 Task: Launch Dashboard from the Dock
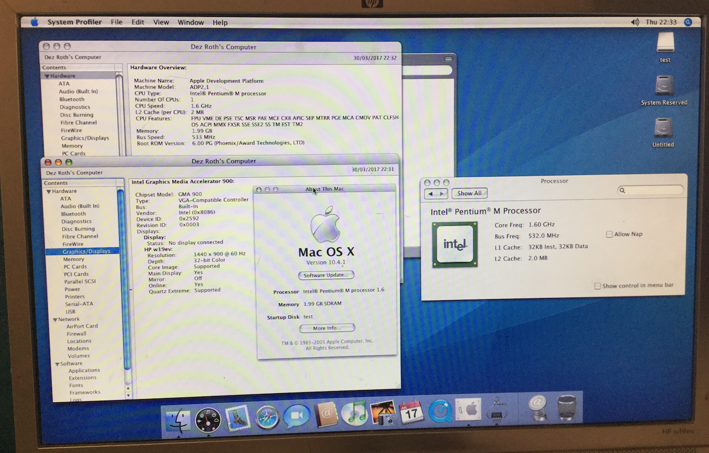pos(207,420)
